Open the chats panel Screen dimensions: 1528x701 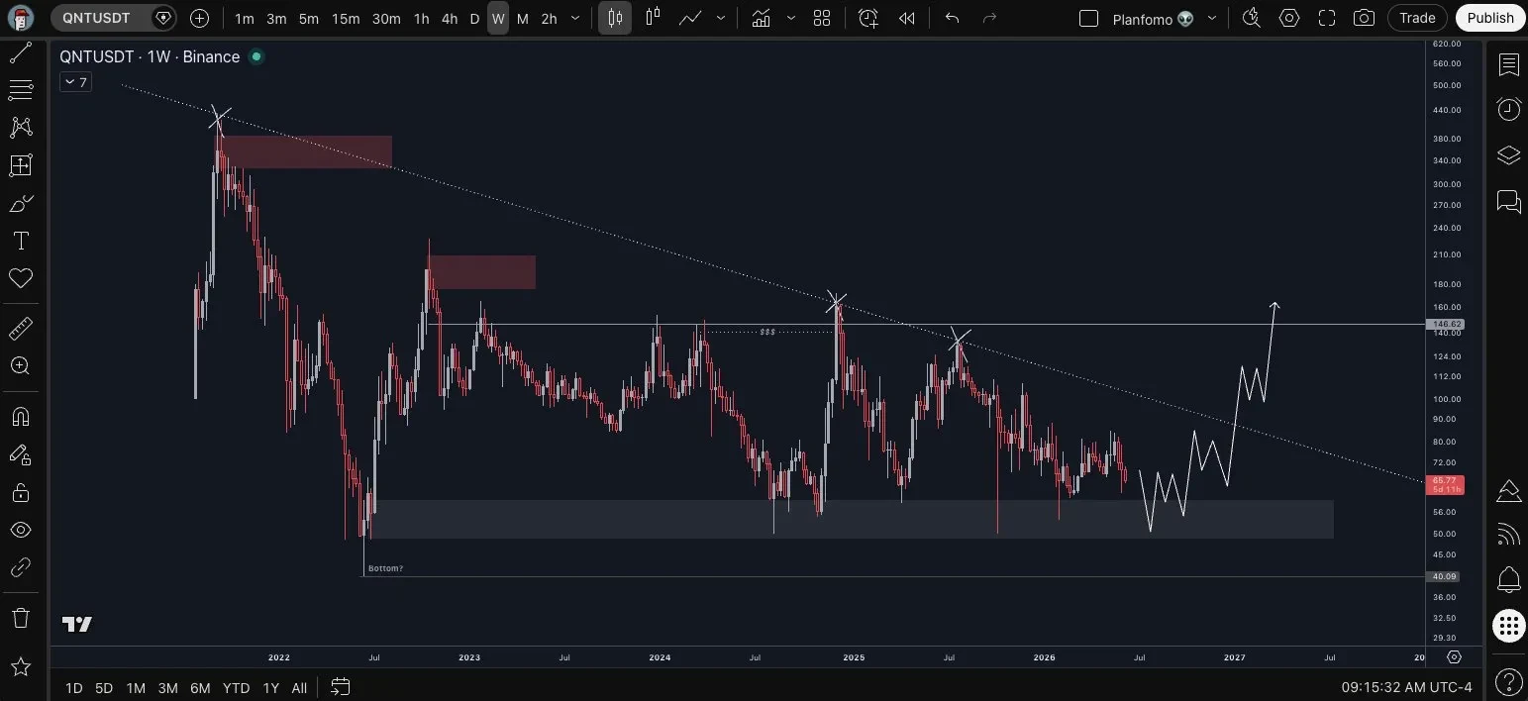click(x=1508, y=202)
